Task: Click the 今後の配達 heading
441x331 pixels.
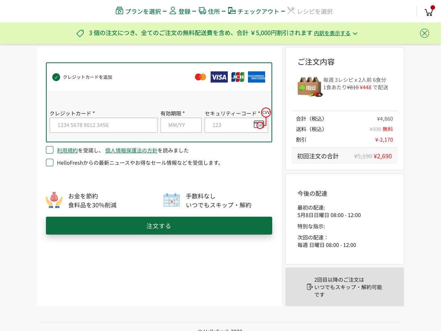Action: (312, 194)
